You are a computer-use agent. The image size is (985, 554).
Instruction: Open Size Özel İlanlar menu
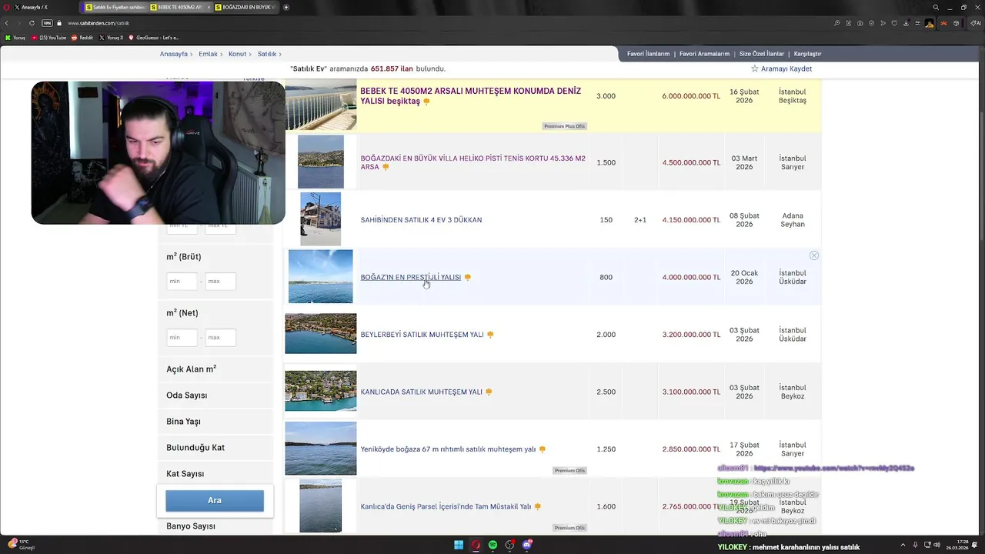(761, 54)
